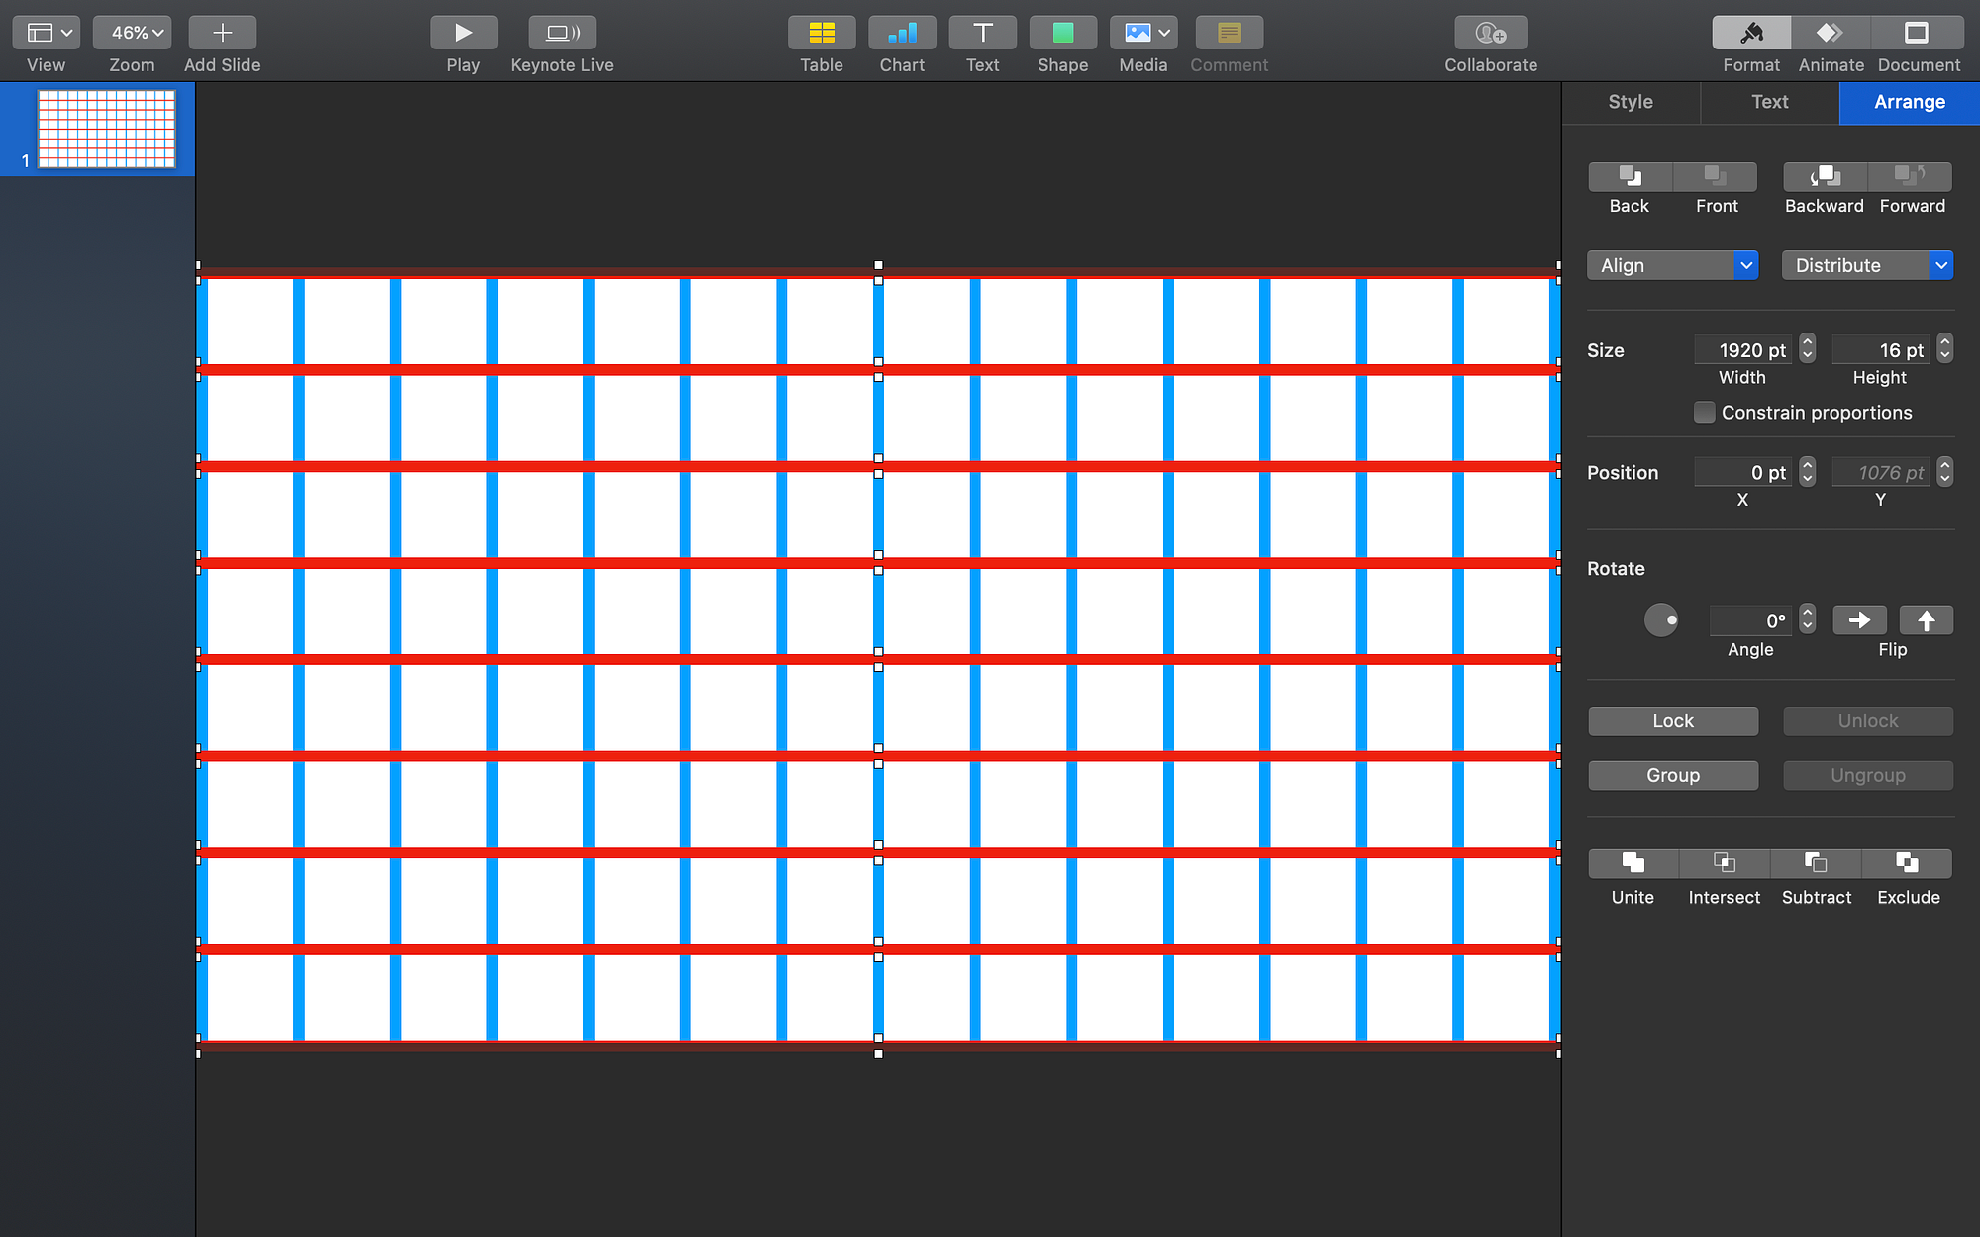Send object to Back icon

(x=1630, y=177)
